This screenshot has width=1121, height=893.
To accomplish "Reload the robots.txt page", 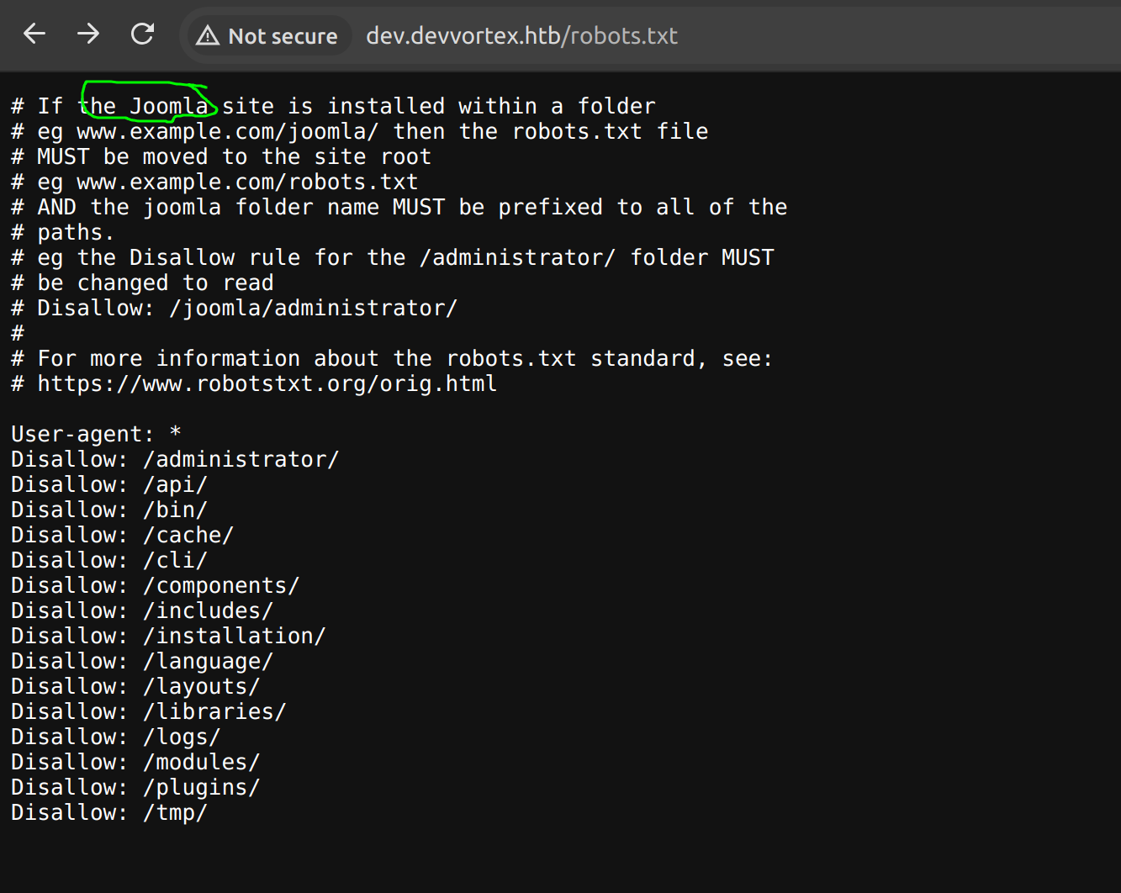I will [143, 34].
